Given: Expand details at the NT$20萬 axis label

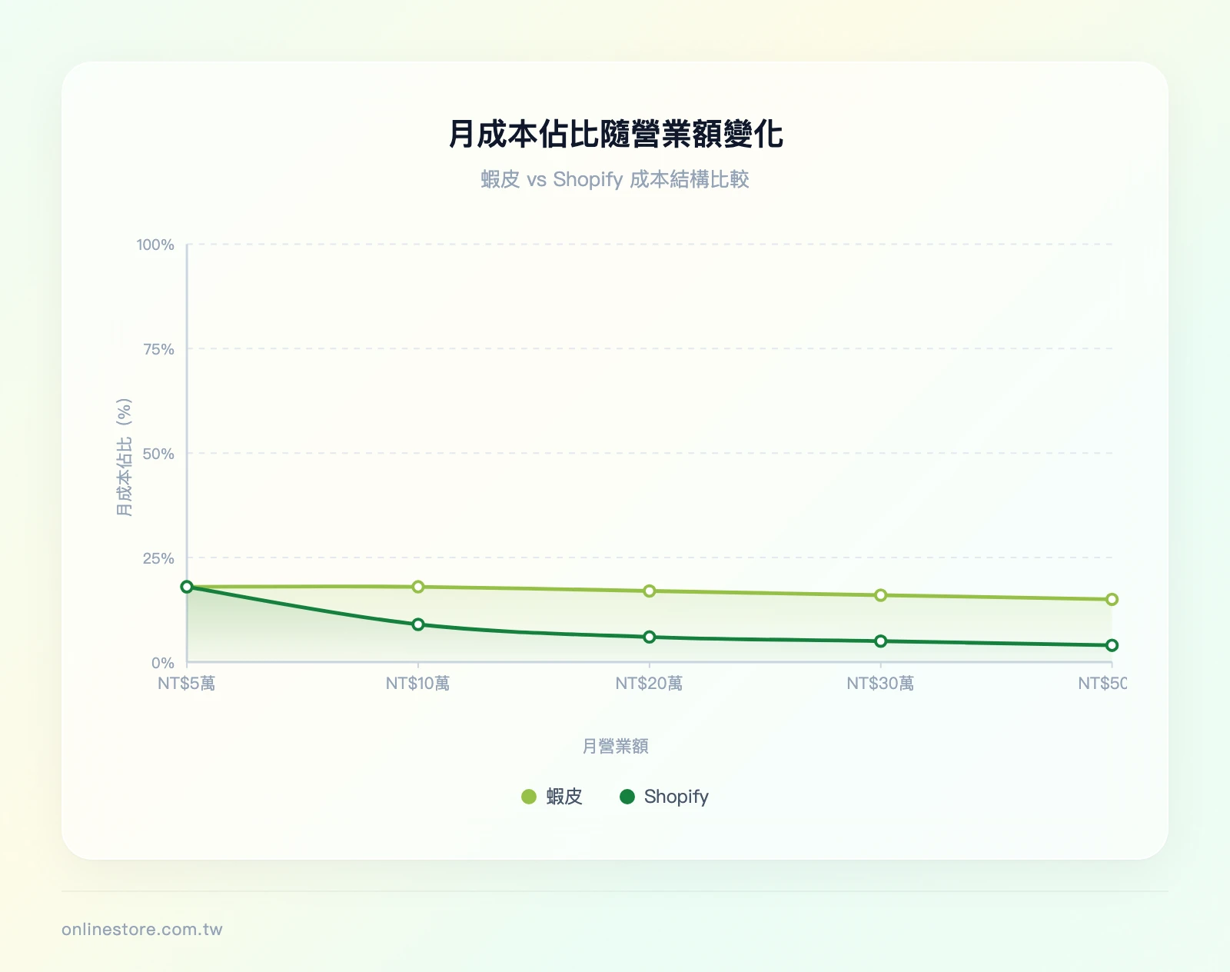Looking at the screenshot, I should (648, 684).
